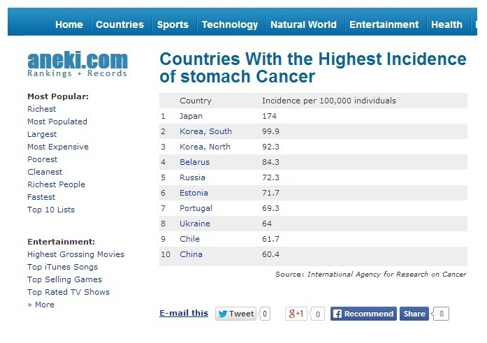Image resolution: width=487 pixels, height=343 pixels.
Task: Go to the Sports section
Action: click(173, 24)
